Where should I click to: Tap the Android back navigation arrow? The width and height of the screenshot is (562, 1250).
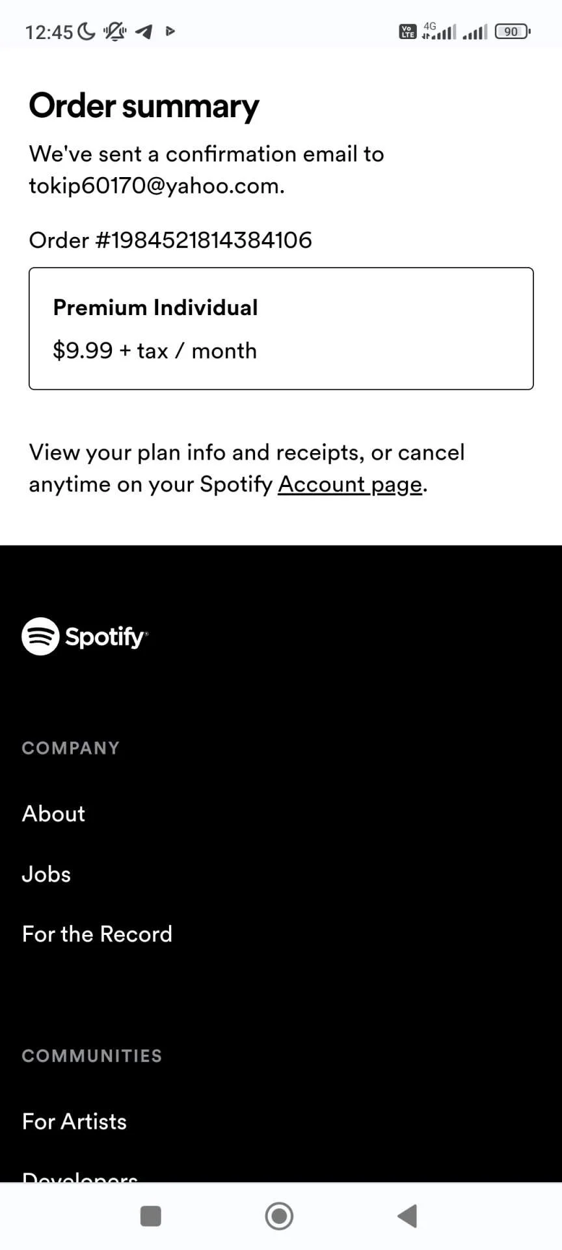(408, 1215)
